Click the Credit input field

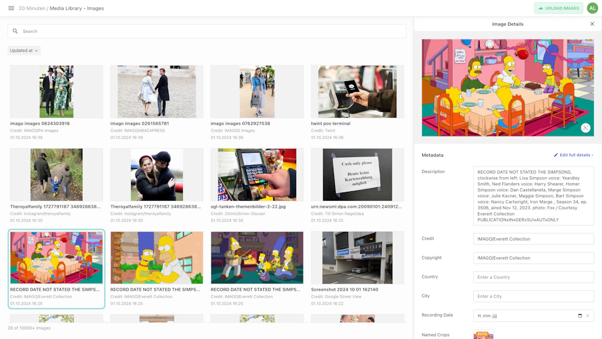tap(534, 239)
